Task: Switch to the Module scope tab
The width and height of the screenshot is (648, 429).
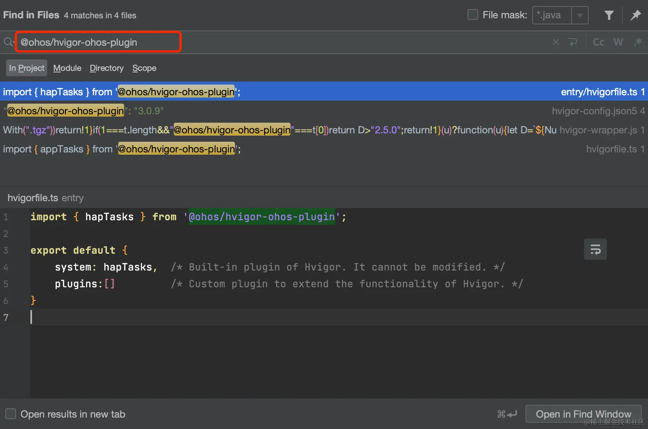Action: (67, 68)
